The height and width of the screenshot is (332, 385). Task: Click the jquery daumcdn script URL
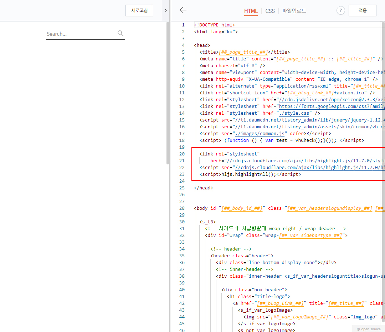pos(310,120)
